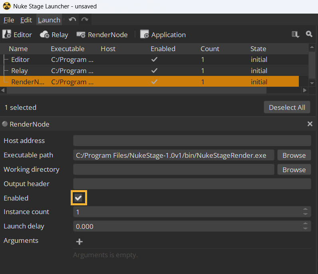This screenshot has height=274, width=318.
Task: Click the search magnifier icon
Action: [x=309, y=34]
